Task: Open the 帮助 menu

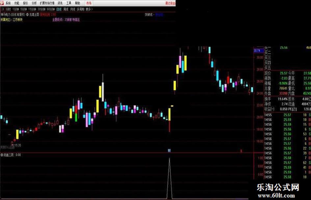Action: pos(78,3)
